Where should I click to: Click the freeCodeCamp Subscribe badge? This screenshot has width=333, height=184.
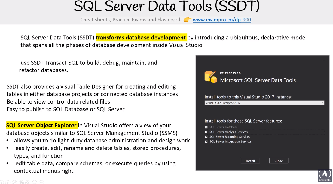pyautogui.click(x=325, y=175)
